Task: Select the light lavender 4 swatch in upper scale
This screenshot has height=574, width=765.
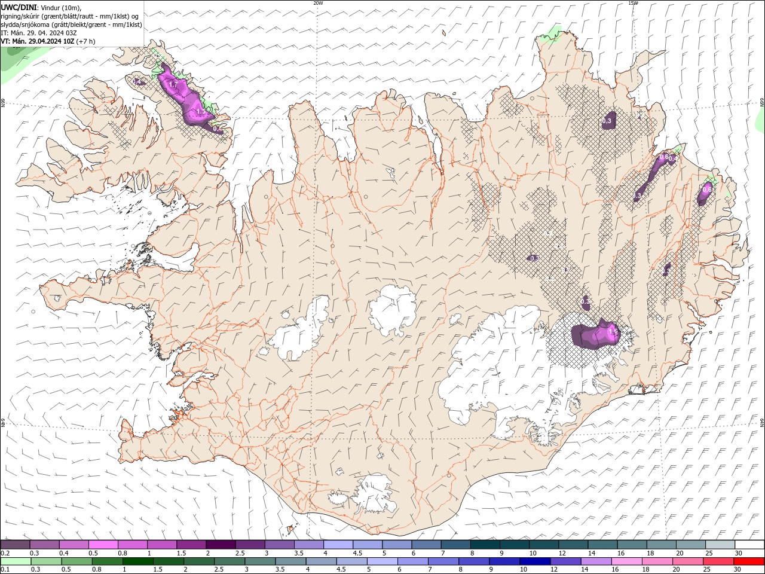Action: tap(338, 545)
